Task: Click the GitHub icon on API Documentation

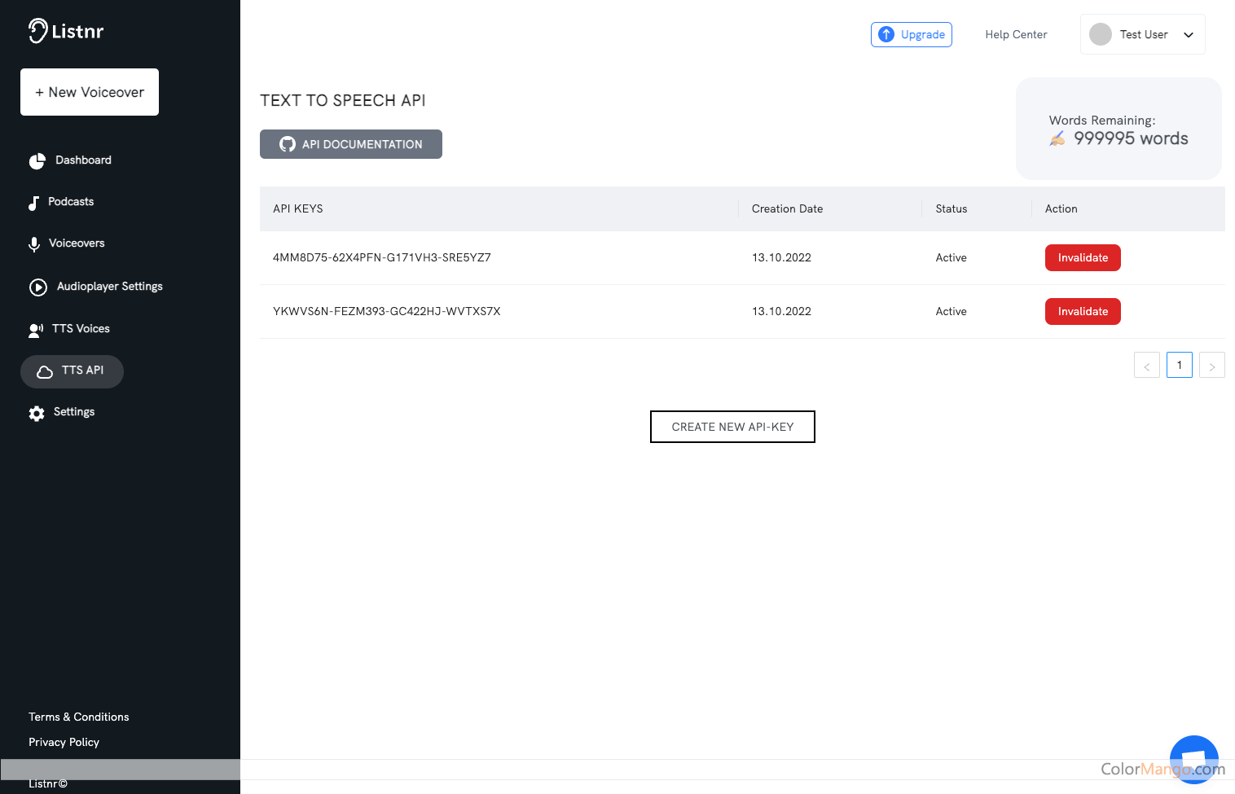Action: click(287, 143)
